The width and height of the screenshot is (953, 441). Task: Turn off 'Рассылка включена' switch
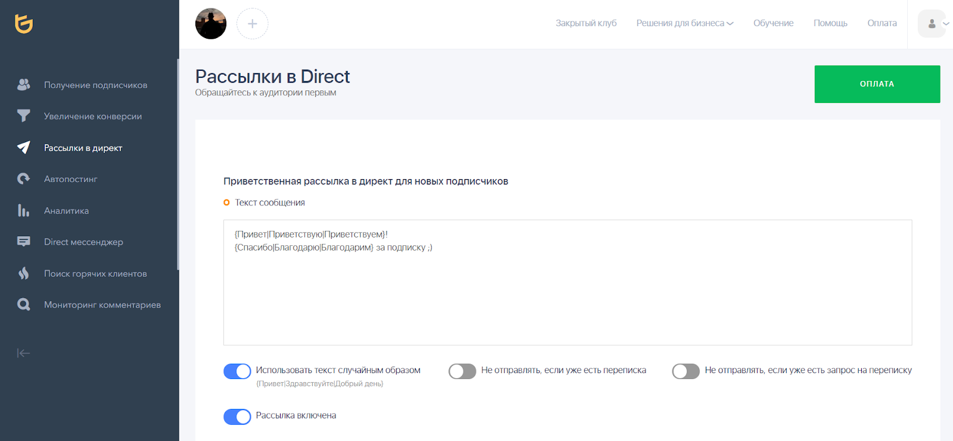pos(237,417)
